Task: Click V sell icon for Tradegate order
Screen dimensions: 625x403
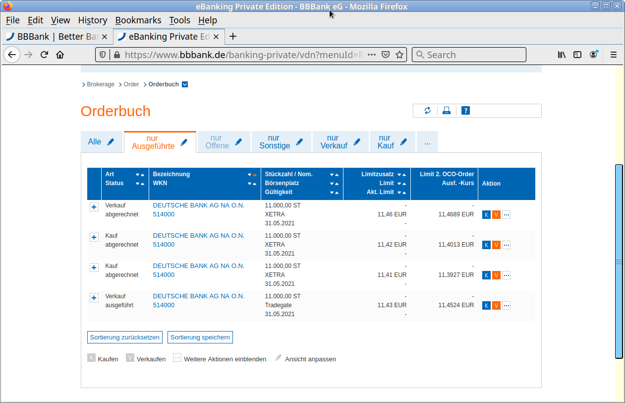Action: pos(496,306)
